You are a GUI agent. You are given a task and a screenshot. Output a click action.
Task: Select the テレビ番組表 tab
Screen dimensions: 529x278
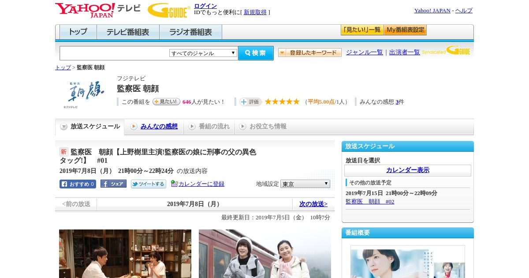pos(128,32)
